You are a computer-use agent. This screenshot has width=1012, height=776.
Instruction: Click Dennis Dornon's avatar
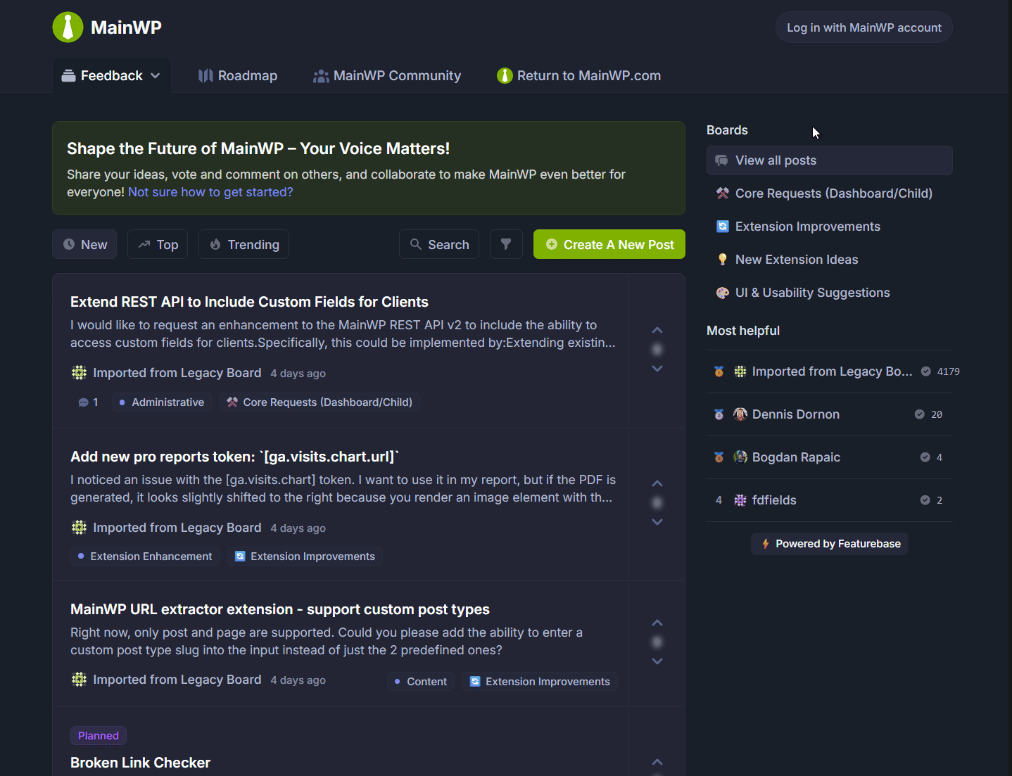(740, 414)
